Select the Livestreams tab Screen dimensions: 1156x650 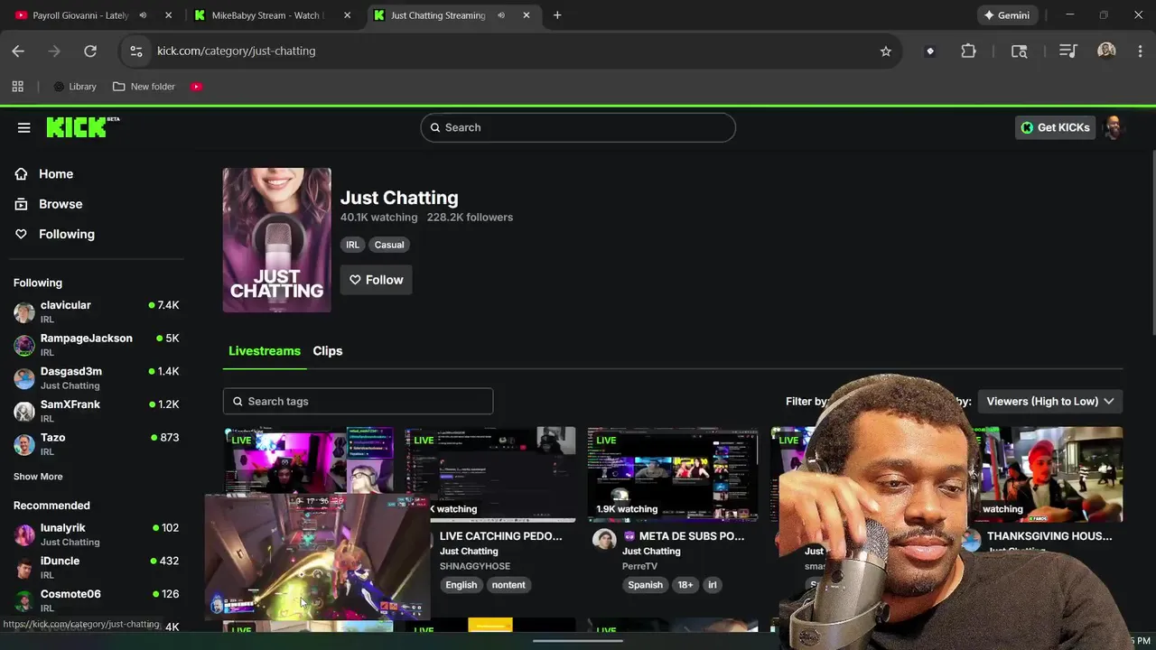pyautogui.click(x=265, y=351)
